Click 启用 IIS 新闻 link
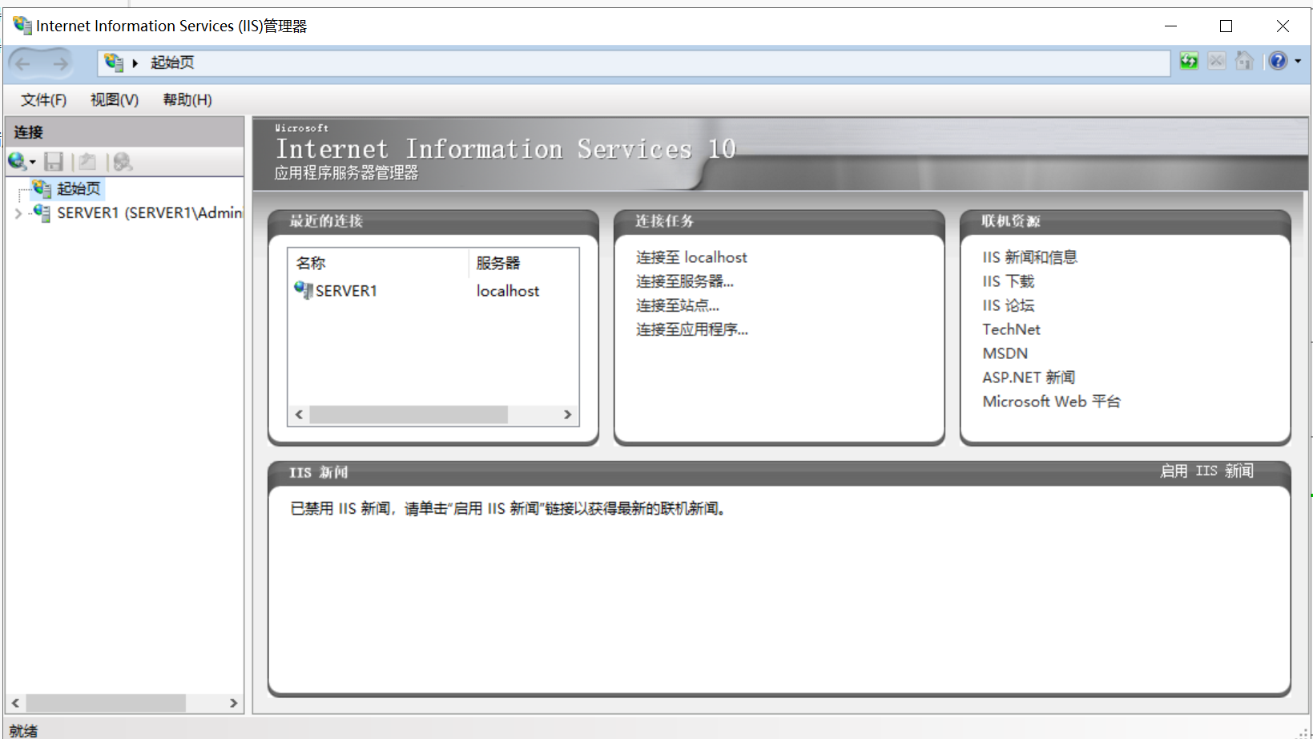1313x739 pixels. (1206, 471)
